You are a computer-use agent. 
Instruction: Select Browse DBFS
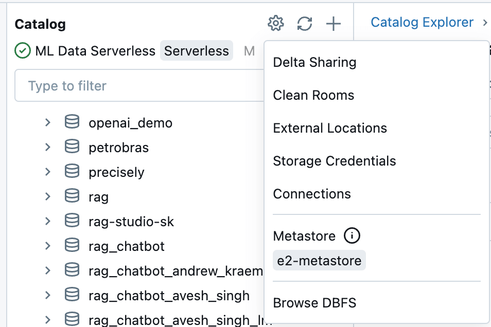314,303
